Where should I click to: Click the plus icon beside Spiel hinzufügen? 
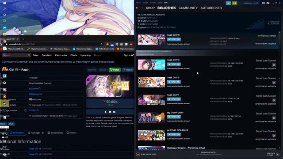(x=138, y=154)
